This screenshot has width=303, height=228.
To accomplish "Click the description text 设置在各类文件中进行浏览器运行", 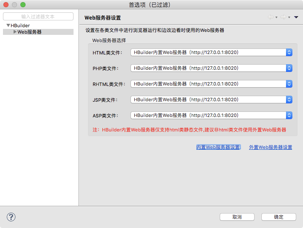I will tap(155, 30).
